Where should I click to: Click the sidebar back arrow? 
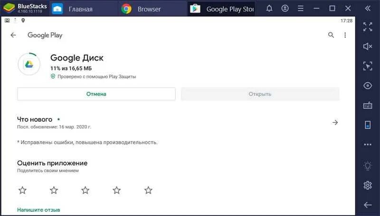click(368, 205)
